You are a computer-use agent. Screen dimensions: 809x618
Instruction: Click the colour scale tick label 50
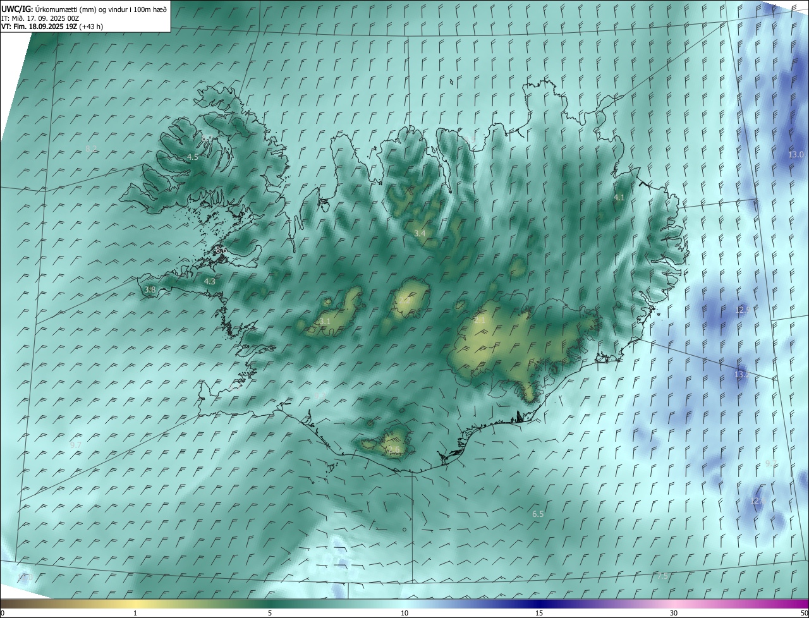(x=804, y=614)
